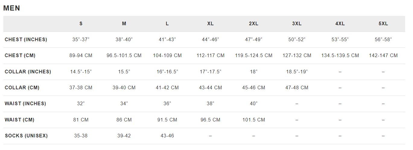Click the 91.5 CM waist value

167,120
